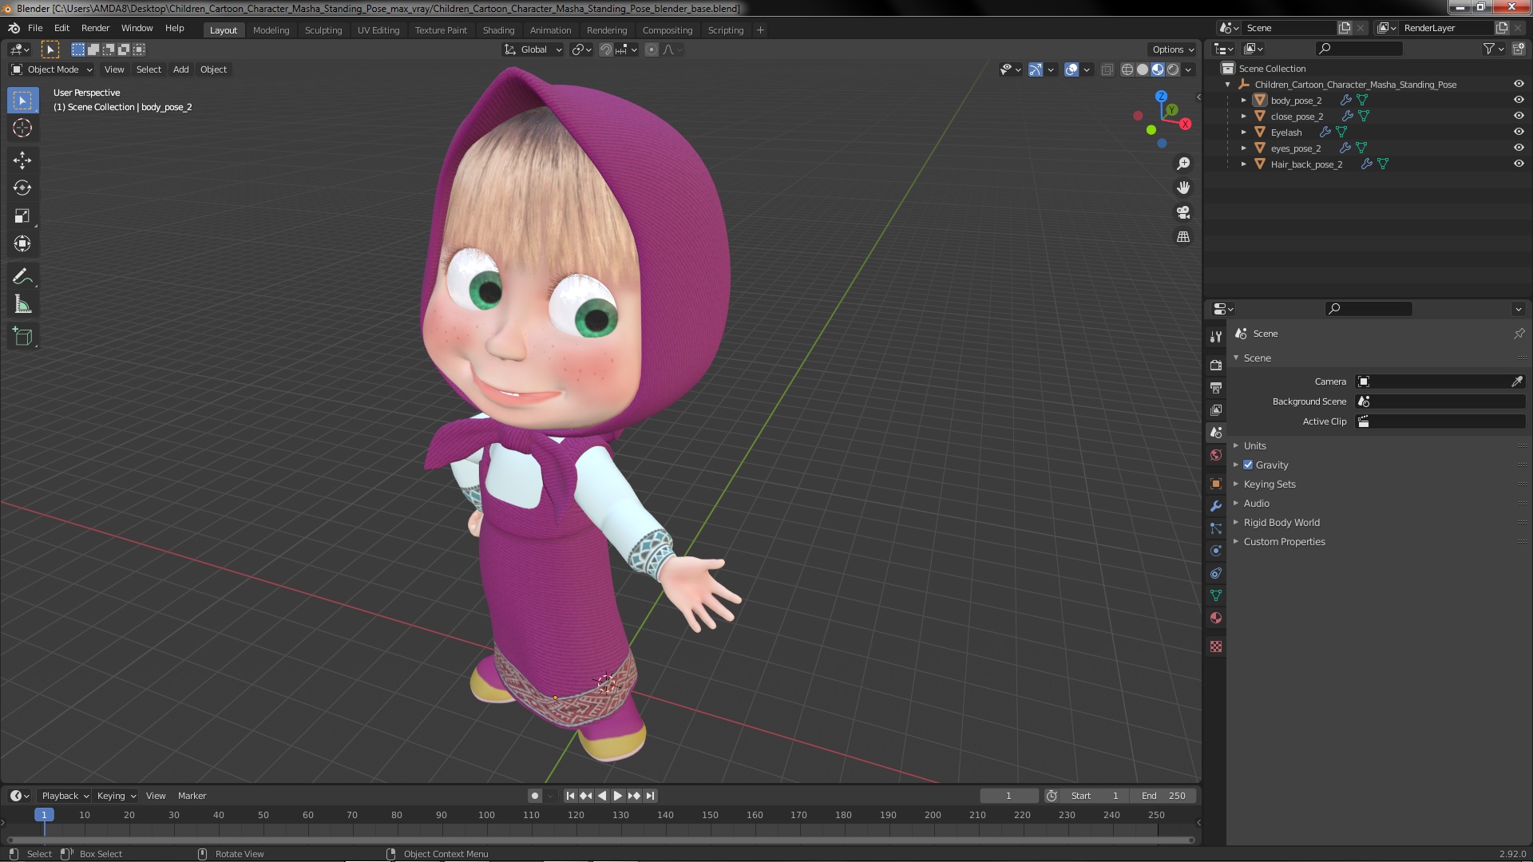Select the Add Cube tool
Screen dimensions: 1533x862
pyautogui.click(x=22, y=337)
